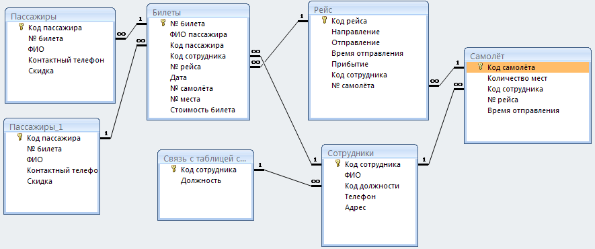This screenshot has height=249, width=595.
Task: Select the Рейс table title bar
Action: [368, 9]
